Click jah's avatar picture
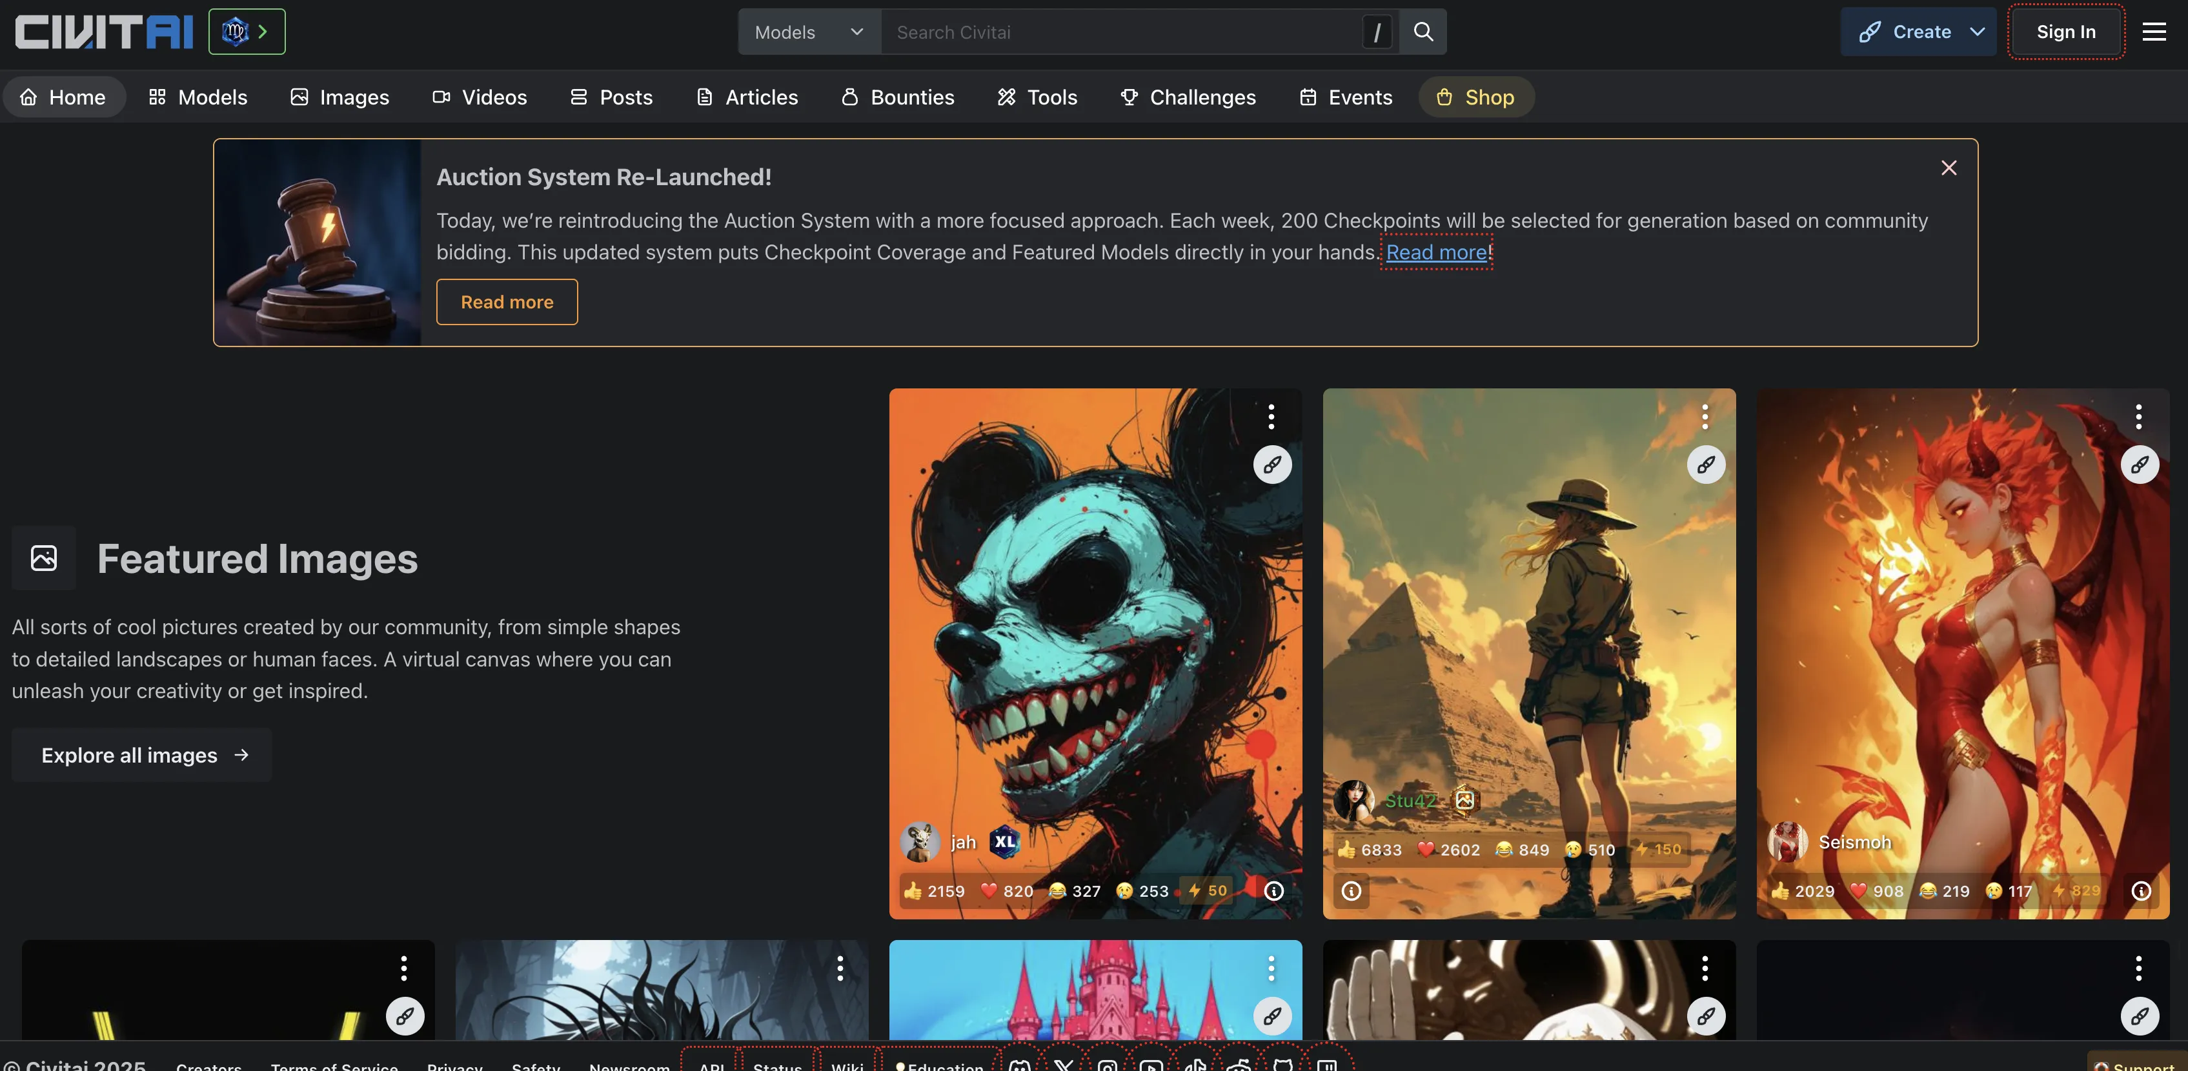 coord(919,842)
